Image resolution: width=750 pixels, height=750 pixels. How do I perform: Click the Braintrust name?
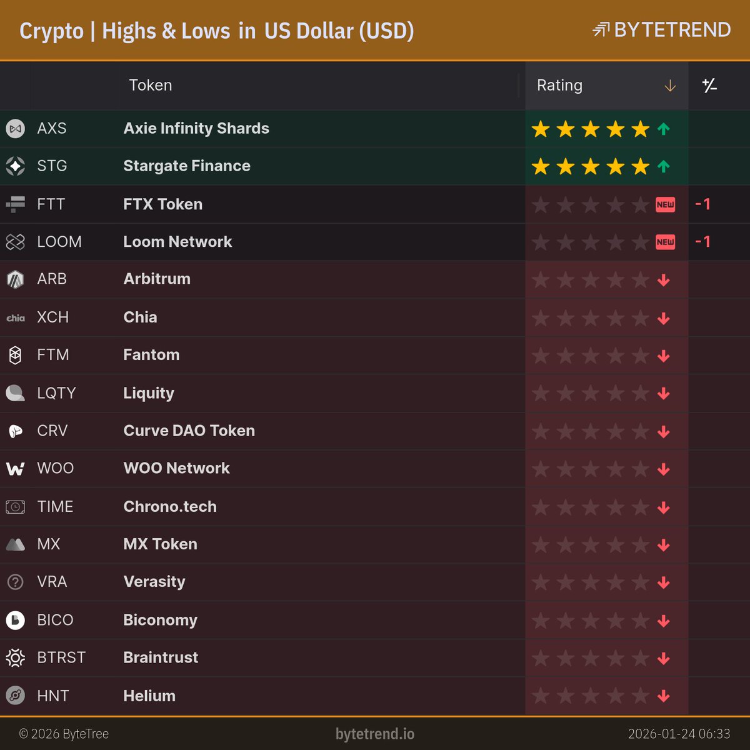161,657
